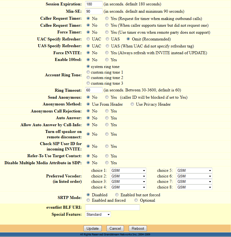Select No for Caller Request Timer
The width and height of the screenshot is (231, 237).
88,18
